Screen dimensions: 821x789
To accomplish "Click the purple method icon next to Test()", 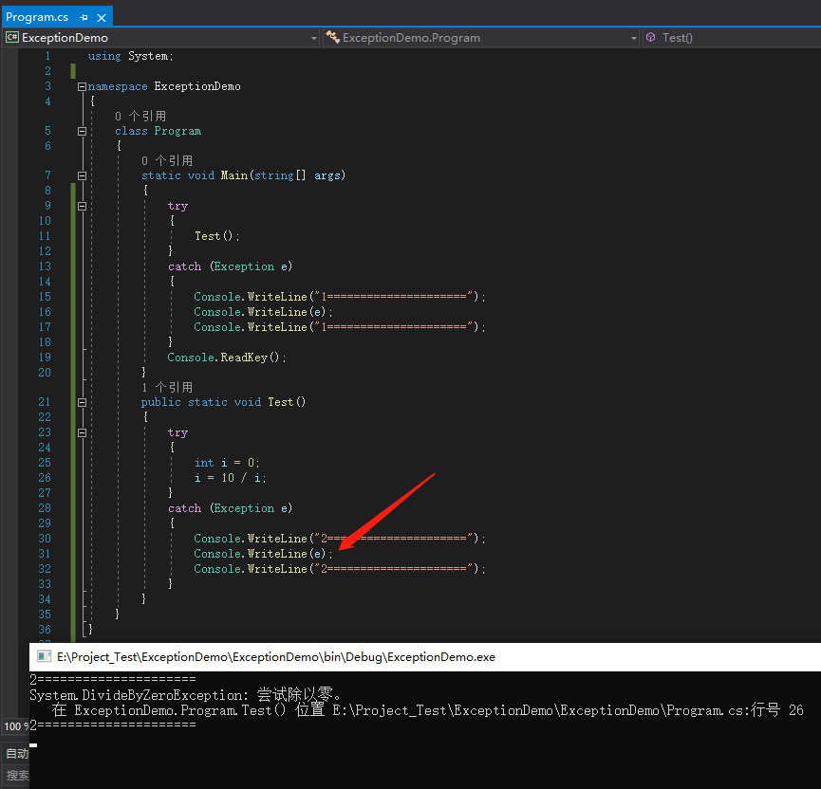I will (x=652, y=38).
